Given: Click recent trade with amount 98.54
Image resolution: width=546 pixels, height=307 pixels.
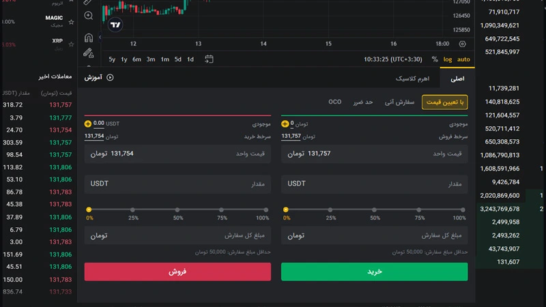Looking at the screenshot, I should [38, 155].
